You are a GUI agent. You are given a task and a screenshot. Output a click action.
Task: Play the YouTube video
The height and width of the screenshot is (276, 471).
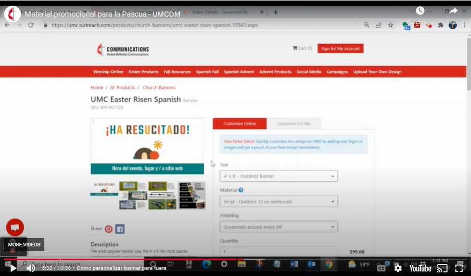(x=10, y=268)
